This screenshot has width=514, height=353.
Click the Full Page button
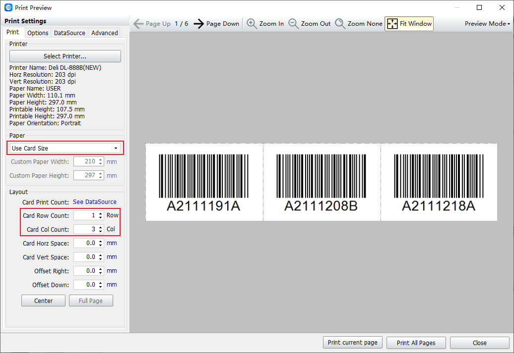click(91, 301)
